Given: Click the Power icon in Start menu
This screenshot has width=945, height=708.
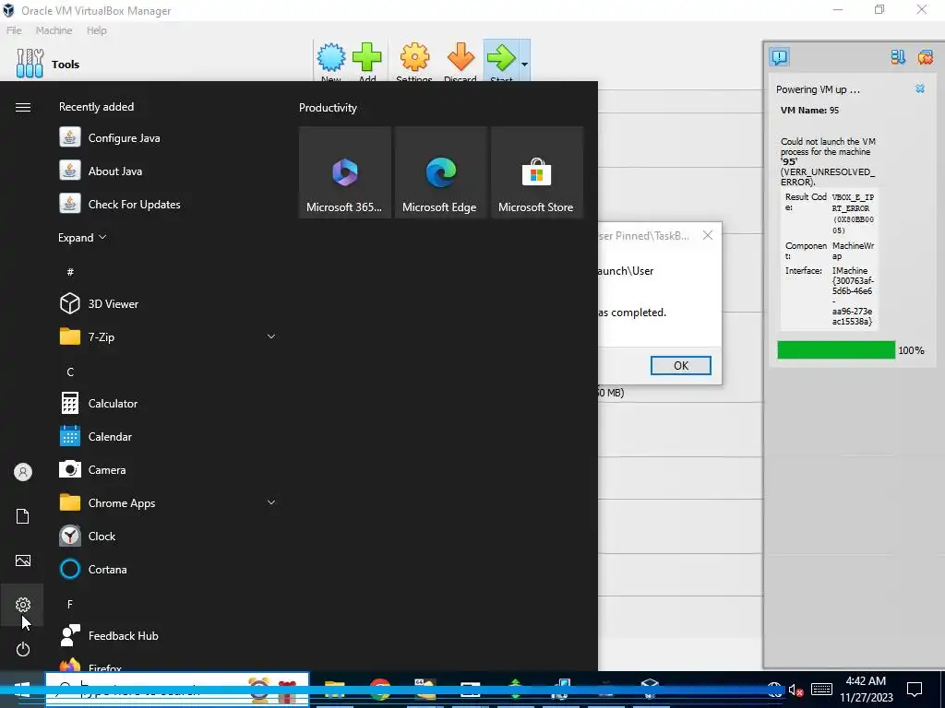Looking at the screenshot, I should click(23, 649).
